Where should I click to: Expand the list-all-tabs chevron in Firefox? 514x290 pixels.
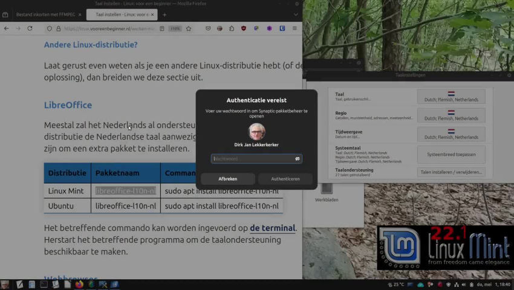[296, 14]
